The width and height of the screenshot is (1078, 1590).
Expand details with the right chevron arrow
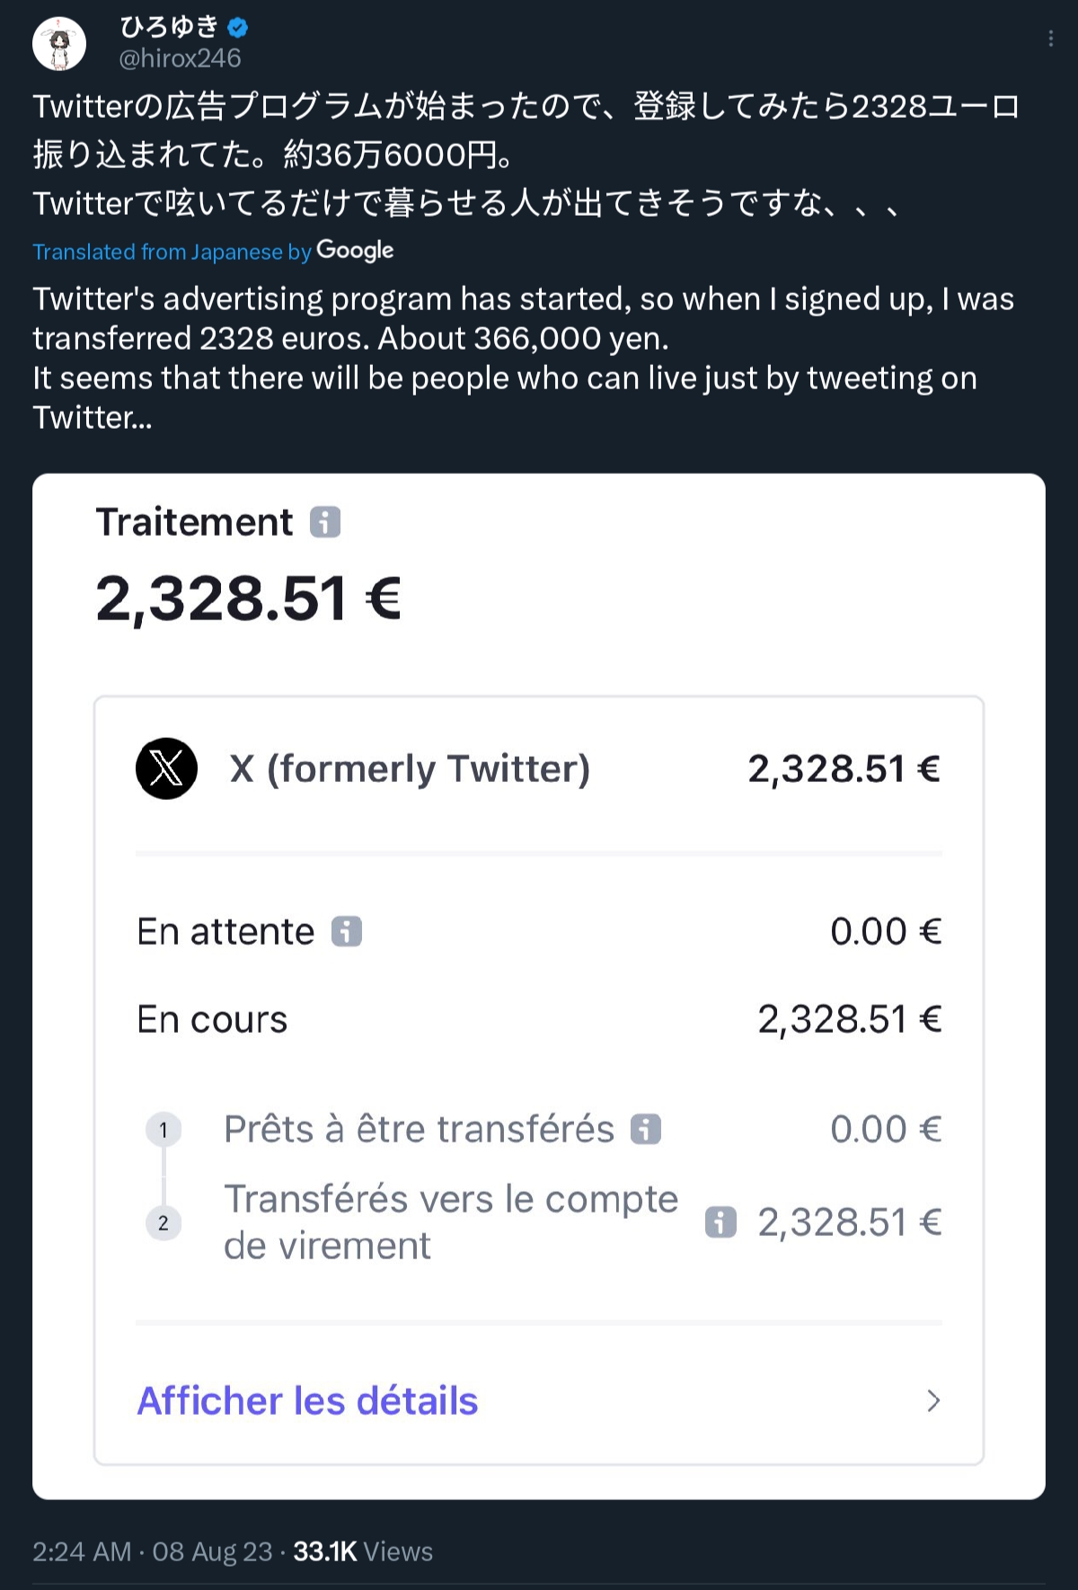pos(933,1400)
